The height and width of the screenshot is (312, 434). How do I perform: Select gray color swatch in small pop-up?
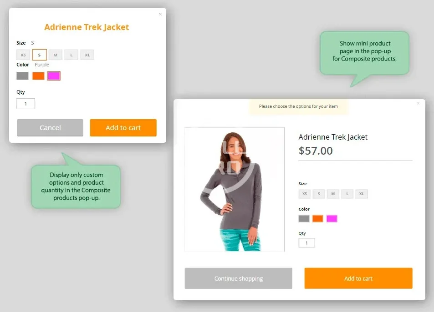[x=22, y=75]
